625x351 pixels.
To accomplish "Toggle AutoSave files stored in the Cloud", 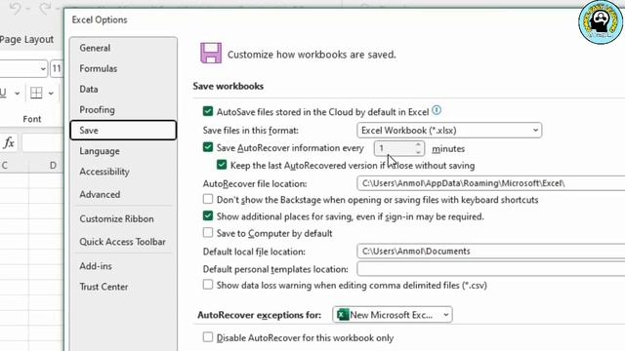I will [208, 111].
